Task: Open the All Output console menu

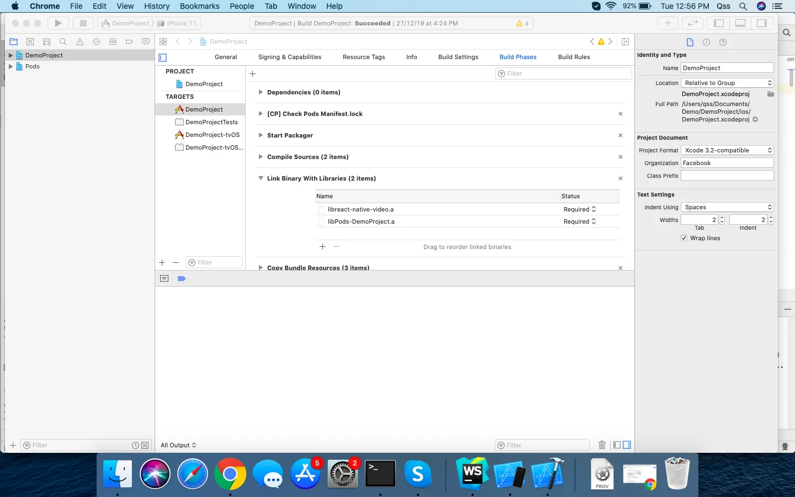Action: 178,445
